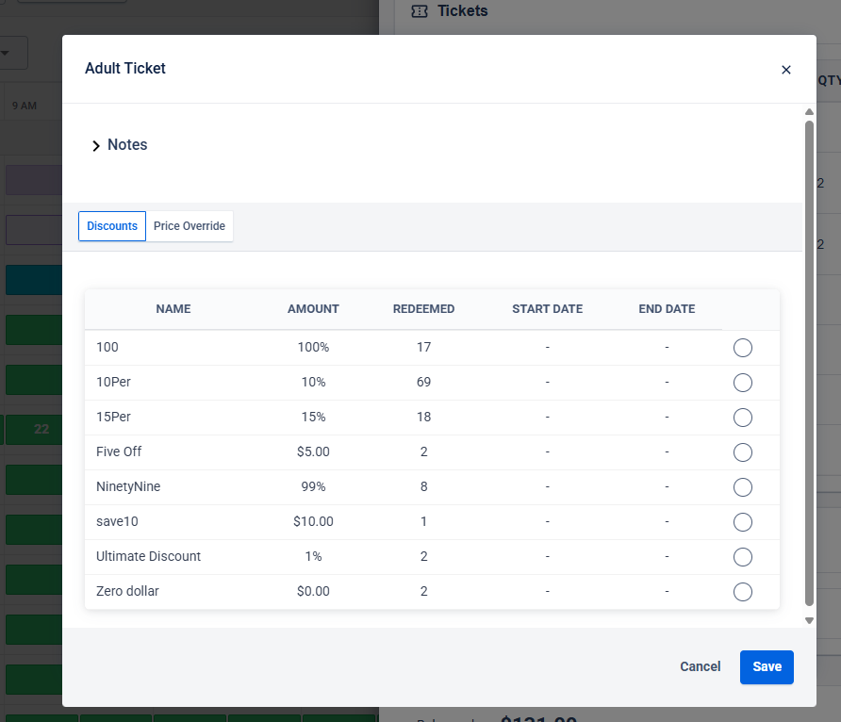Save the ticket discount changes

pos(767,666)
